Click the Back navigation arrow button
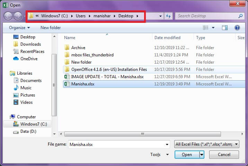This screenshot has width=248, height=166. point(8,16)
